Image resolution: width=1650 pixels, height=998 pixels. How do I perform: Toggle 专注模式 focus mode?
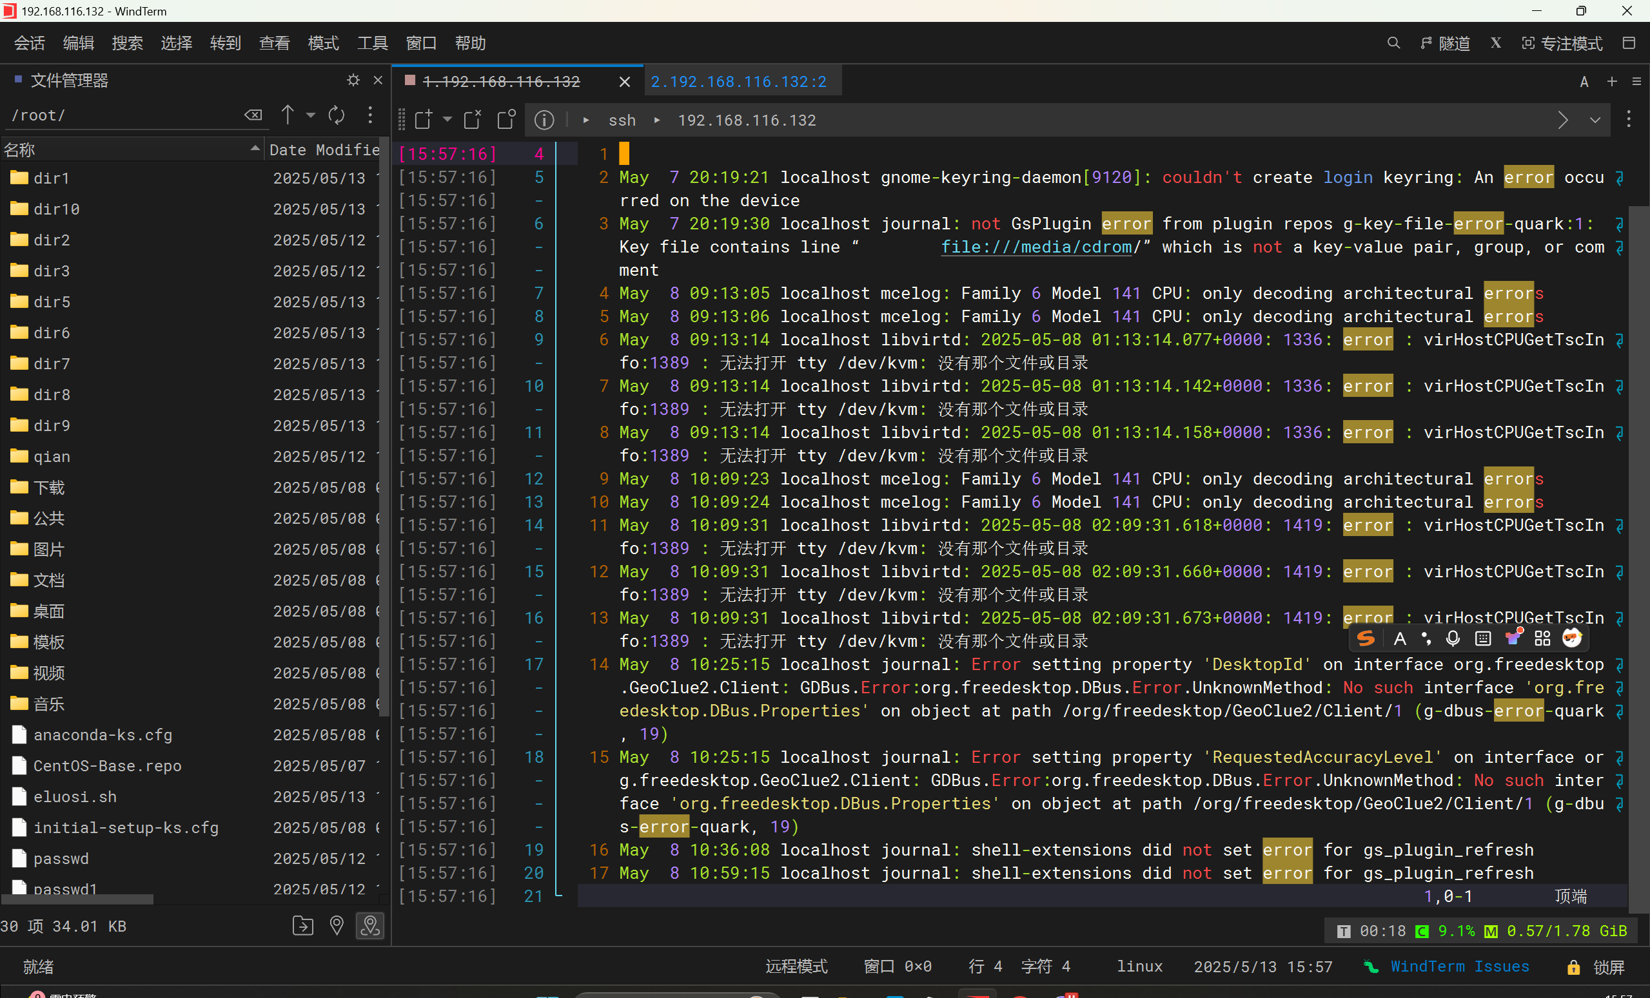[1562, 44]
